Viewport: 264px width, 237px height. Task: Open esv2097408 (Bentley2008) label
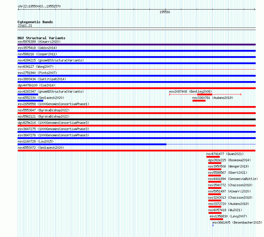click(190, 91)
